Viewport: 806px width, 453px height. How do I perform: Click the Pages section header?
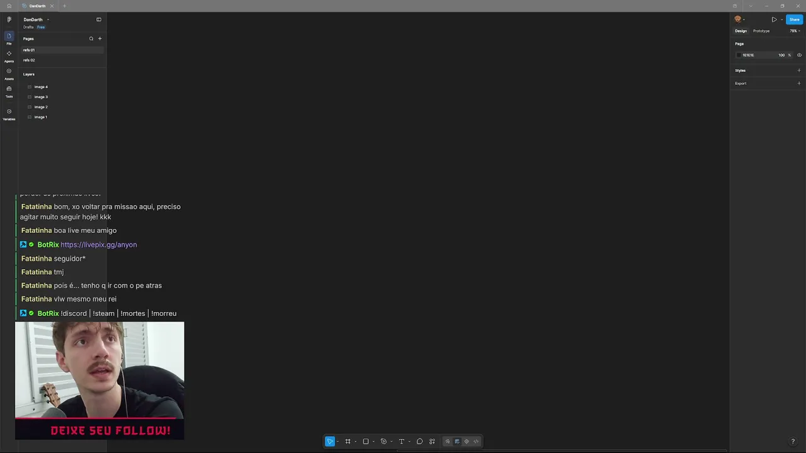(x=28, y=38)
